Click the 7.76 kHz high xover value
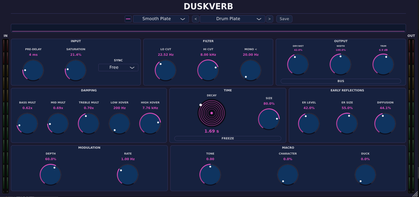419x197 pixels. [x=150, y=108]
